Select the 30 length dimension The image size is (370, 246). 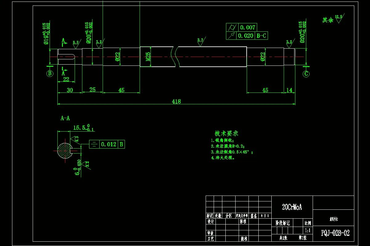[69, 90]
